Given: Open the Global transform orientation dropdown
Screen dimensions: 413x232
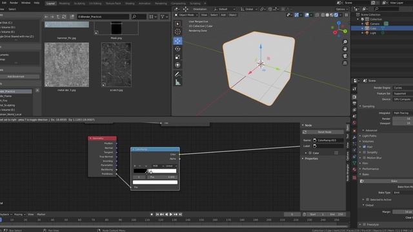Looking at the screenshot, I should pyautogui.click(x=248, y=9).
